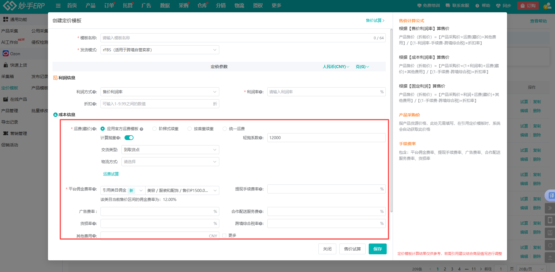Check the 更多 checkbox
This screenshot has width=555, height=272.
(224, 236)
